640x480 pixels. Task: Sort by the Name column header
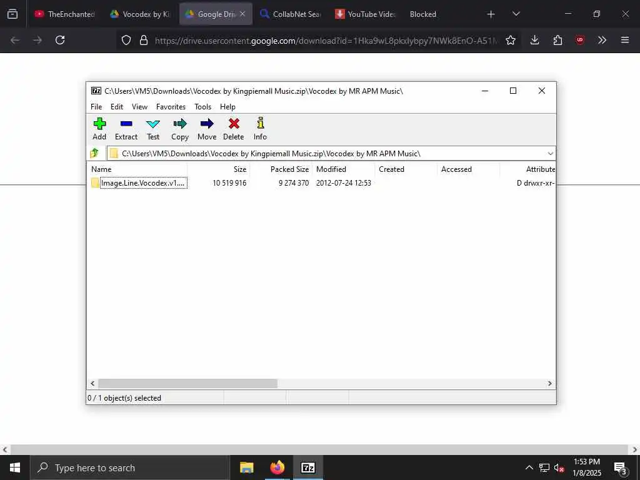point(137,169)
